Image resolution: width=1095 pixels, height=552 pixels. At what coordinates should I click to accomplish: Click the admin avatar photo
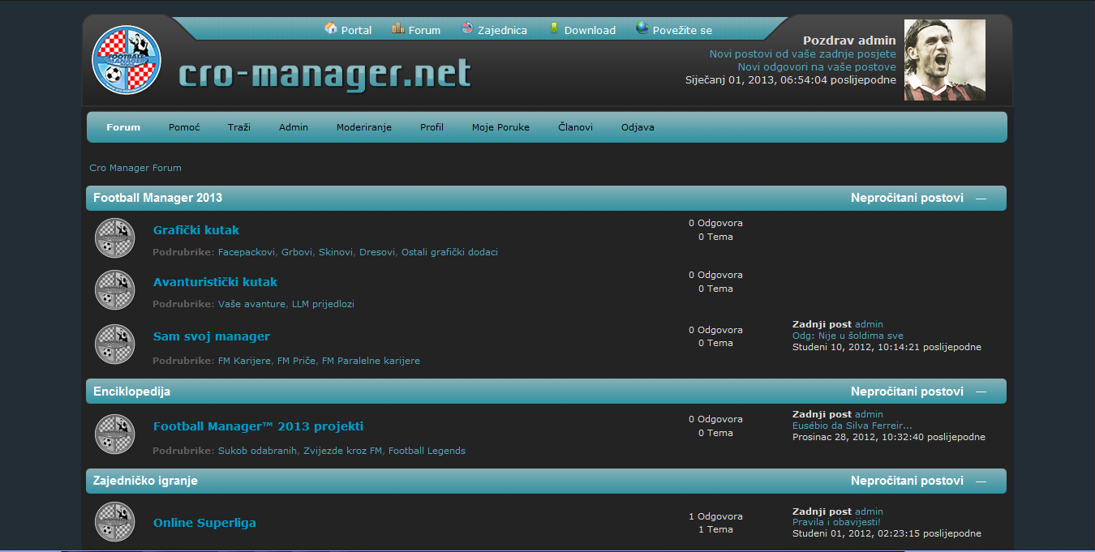pyautogui.click(x=945, y=60)
